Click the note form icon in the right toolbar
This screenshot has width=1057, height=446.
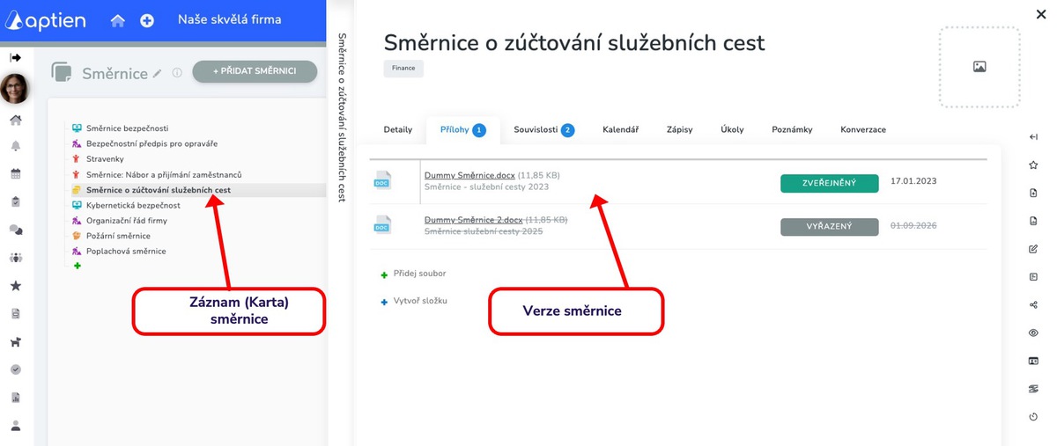click(x=1033, y=276)
